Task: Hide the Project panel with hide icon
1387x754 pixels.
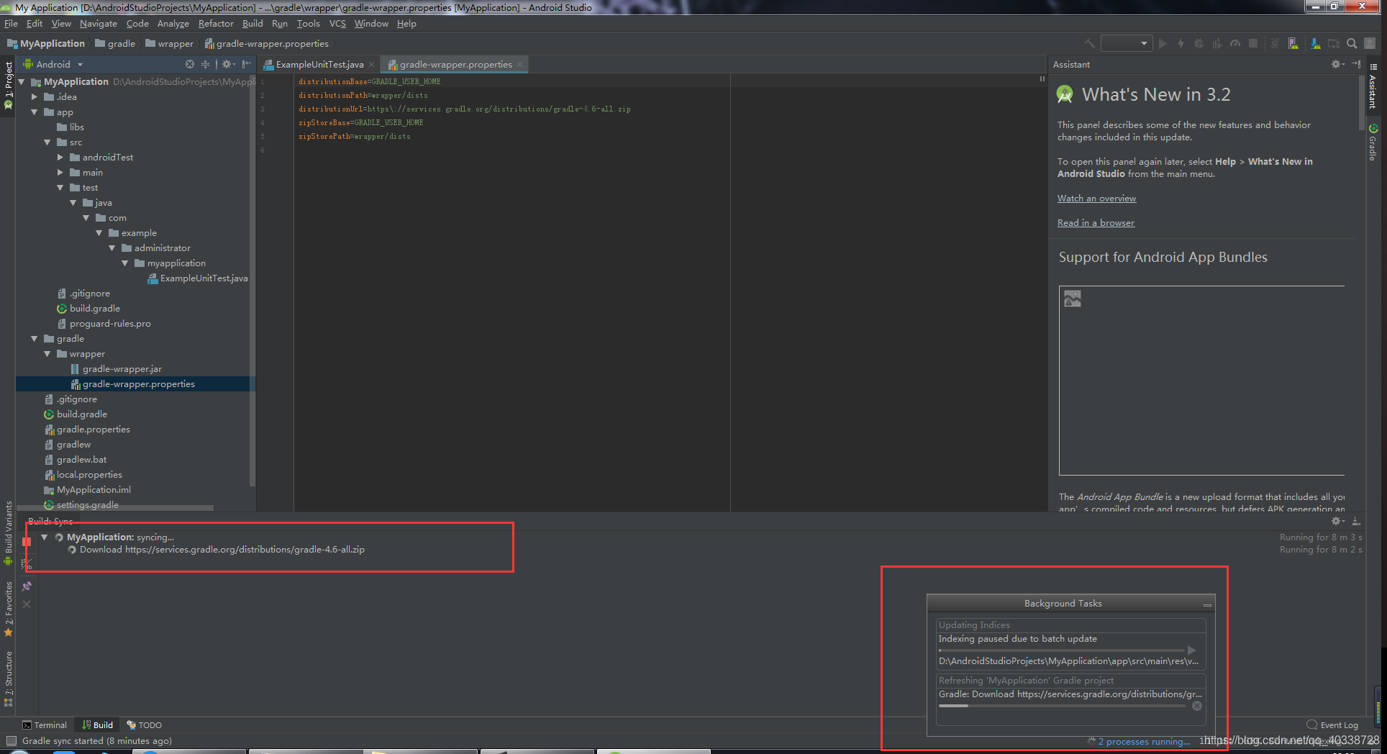Action: click(246, 64)
